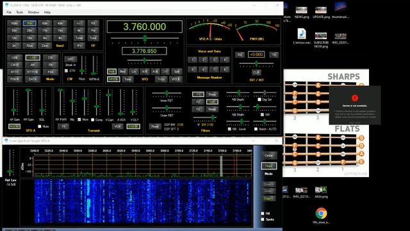This screenshot has height=231, width=410.
Task: Enable Split operation
Action: (177, 71)
